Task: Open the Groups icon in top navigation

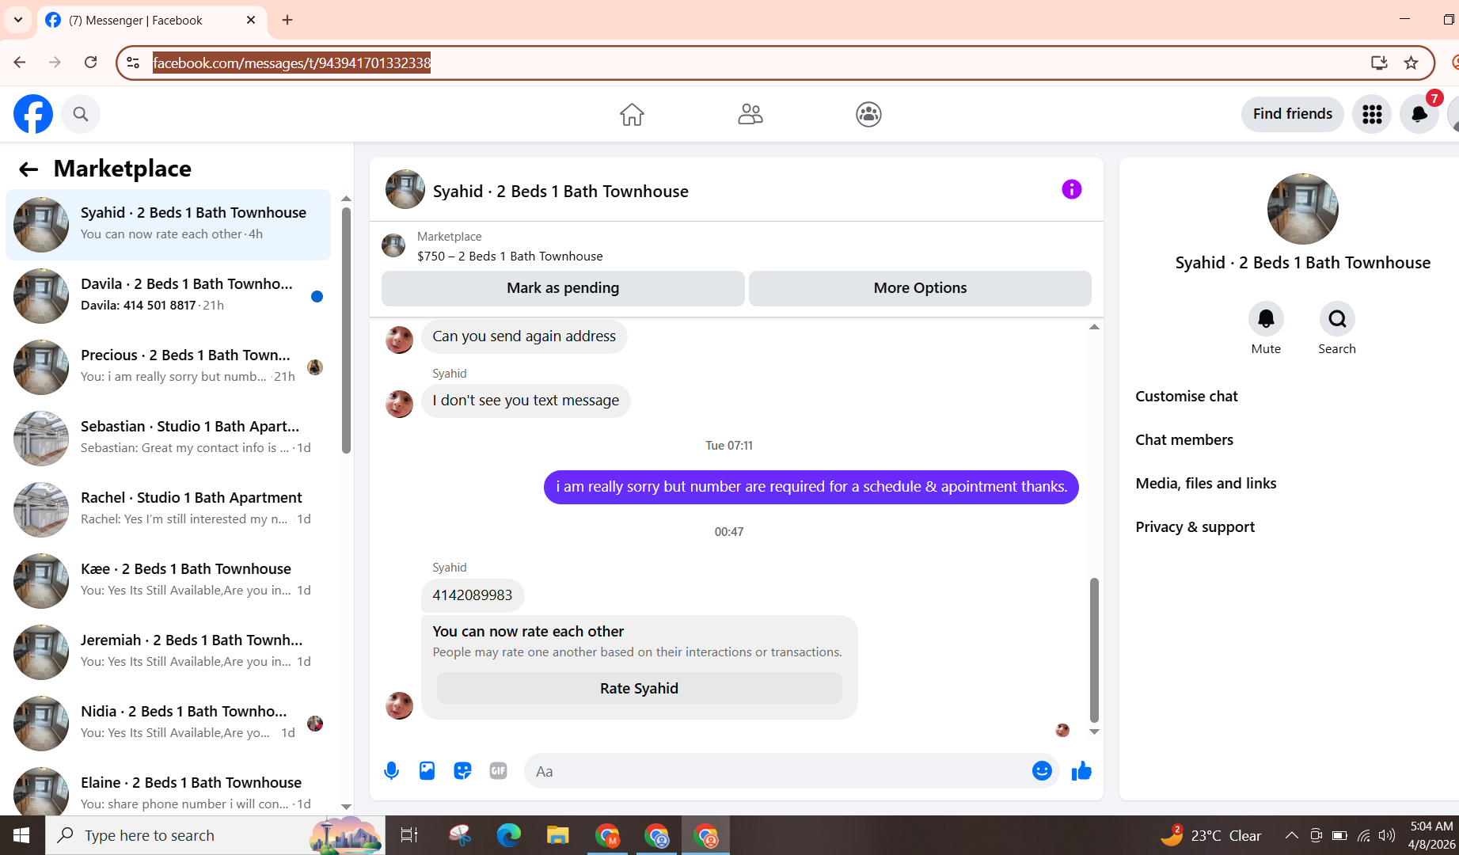Action: tap(868, 114)
